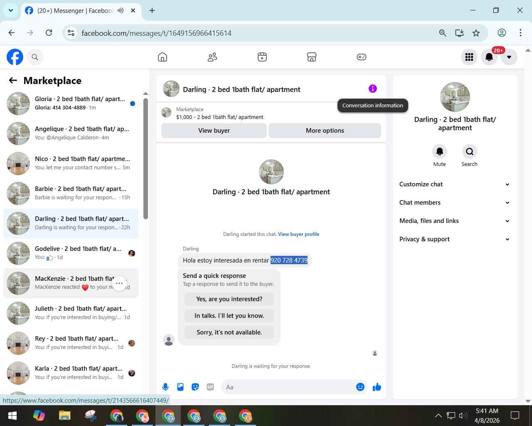Expand Media, files and links section
Image resolution: width=532 pixels, height=426 pixels.
tap(455, 221)
